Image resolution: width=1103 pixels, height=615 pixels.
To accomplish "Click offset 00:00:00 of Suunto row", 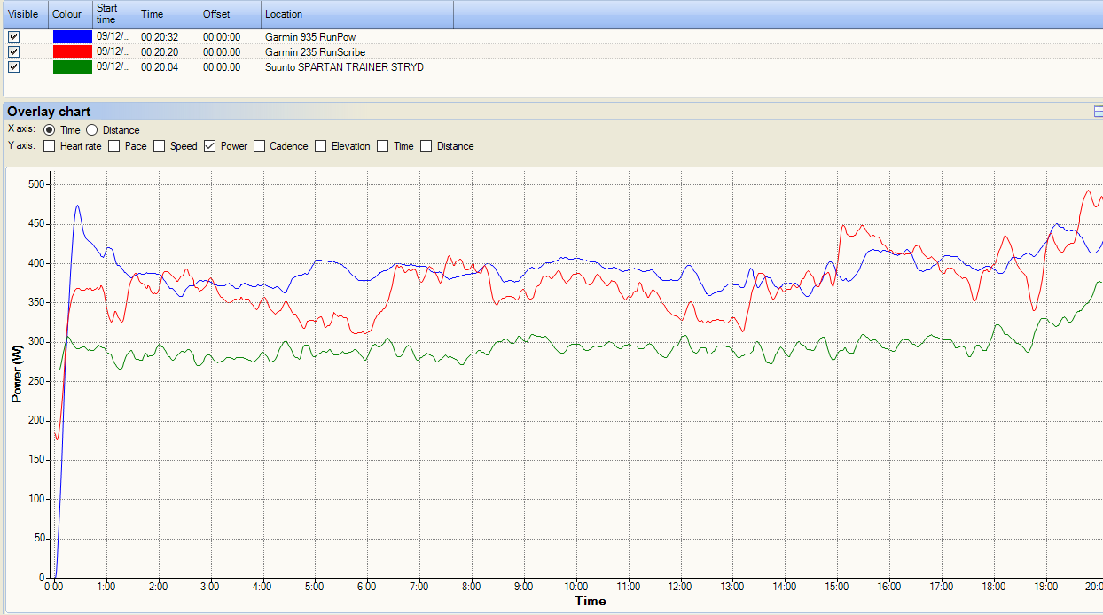I will (222, 67).
